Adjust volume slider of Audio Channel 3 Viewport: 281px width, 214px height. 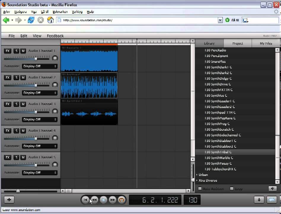(x=36, y=112)
